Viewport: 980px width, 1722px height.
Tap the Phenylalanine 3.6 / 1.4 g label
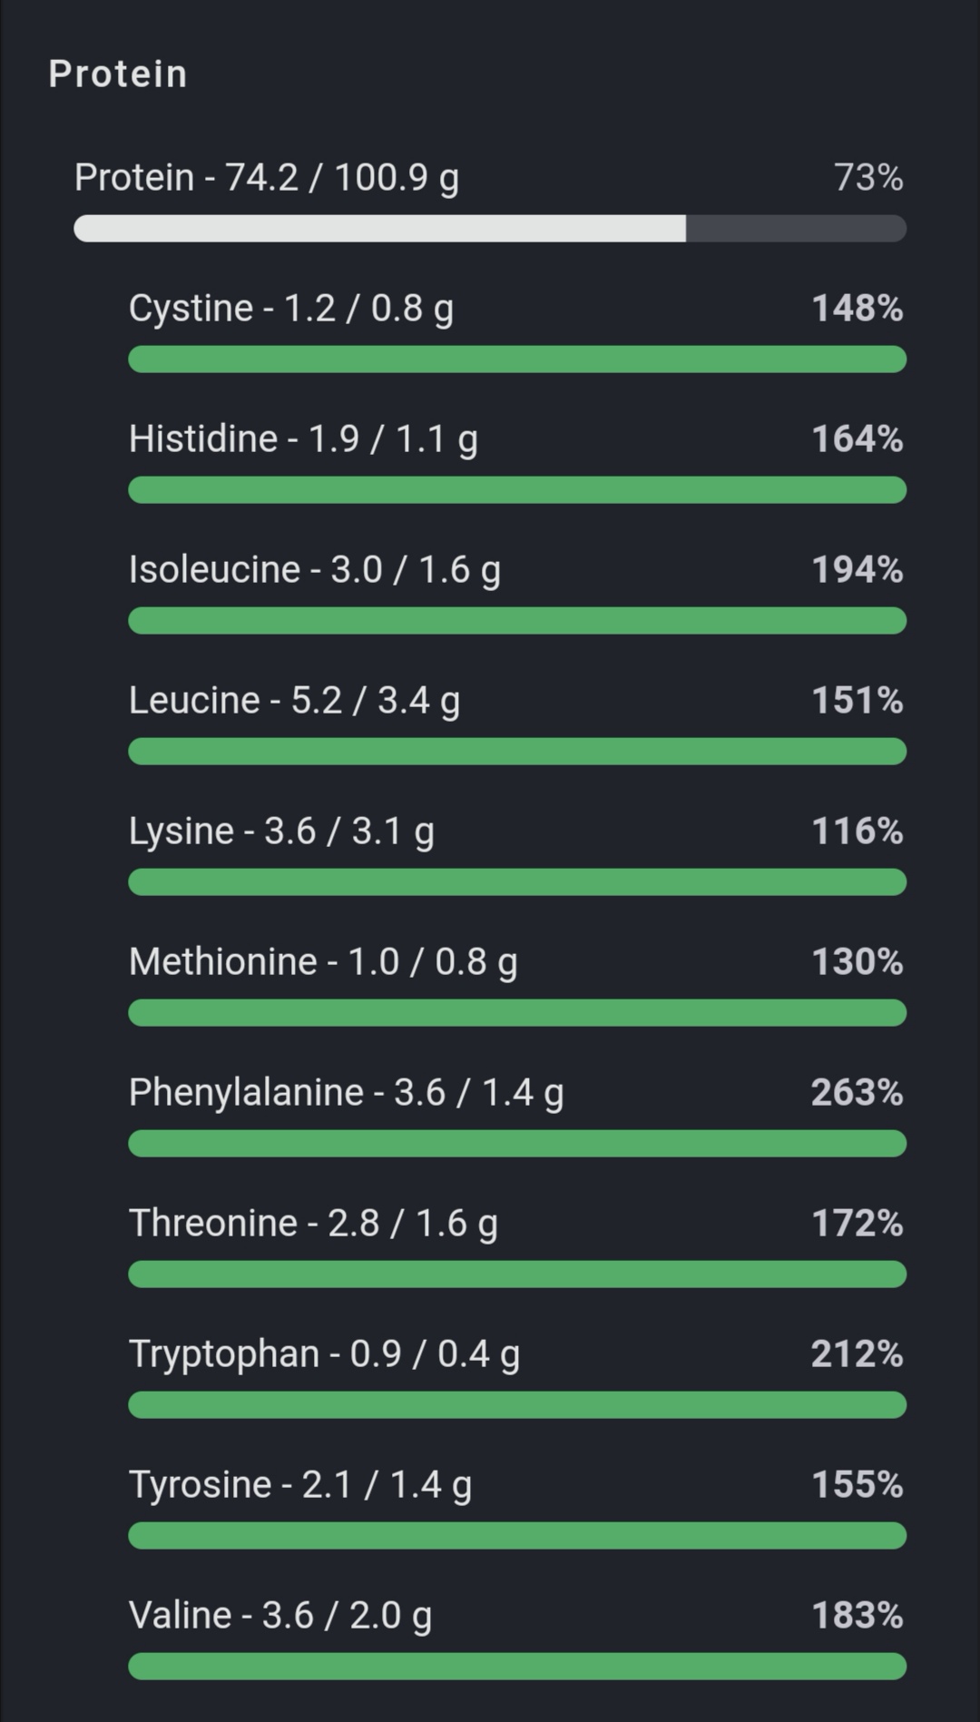[346, 1092]
